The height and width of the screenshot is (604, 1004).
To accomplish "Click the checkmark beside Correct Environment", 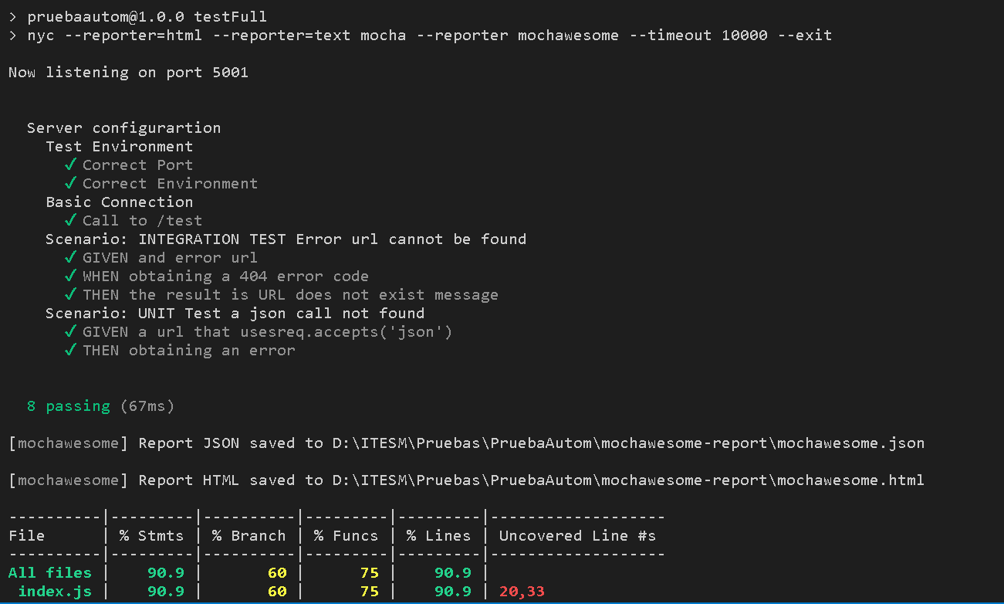I will pos(70,183).
